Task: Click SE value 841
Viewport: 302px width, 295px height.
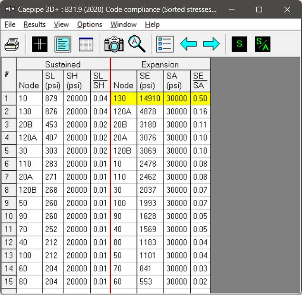Action: [150, 269]
